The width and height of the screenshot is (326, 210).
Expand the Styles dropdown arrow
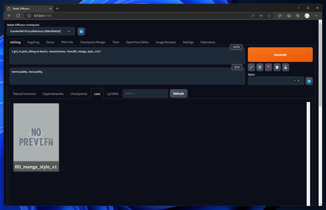point(299,81)
